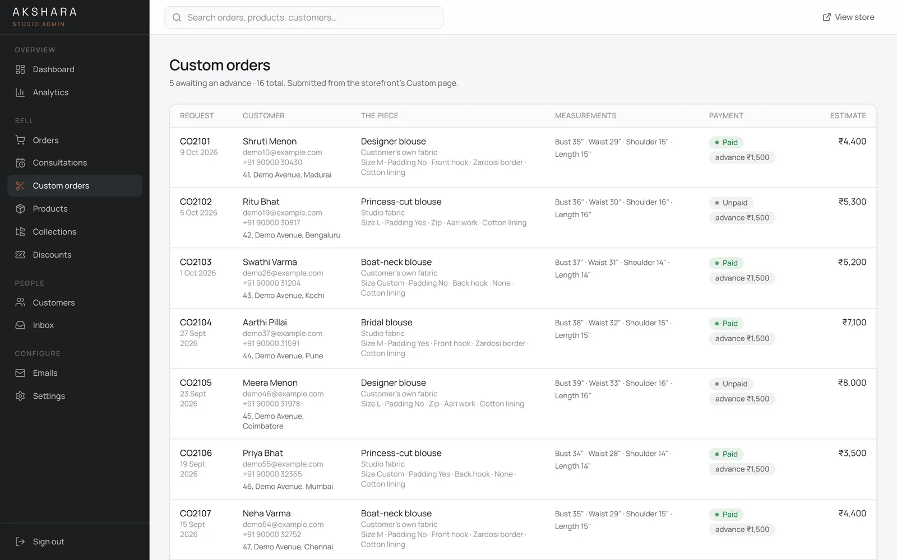Click the Unpaid badge for Meera Menon
The width and height of the screenshot is (897, 560).
tap(731, 384)
